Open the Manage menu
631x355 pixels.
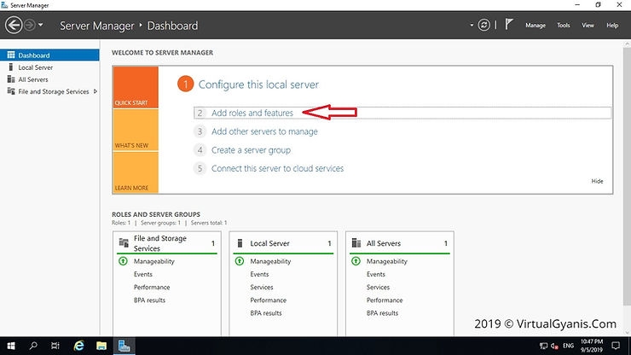coord(535,26)
